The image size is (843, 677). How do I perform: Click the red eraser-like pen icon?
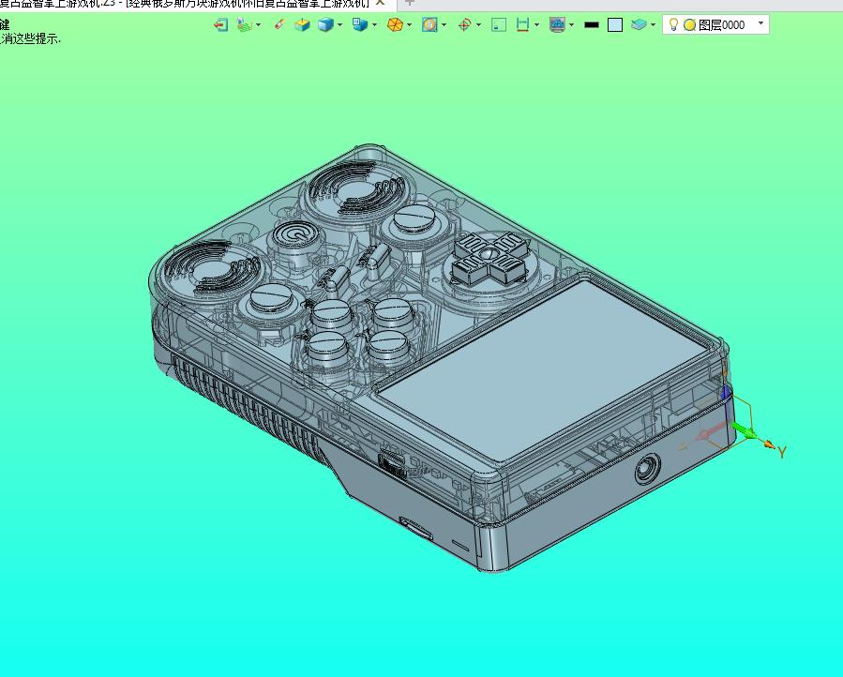click(279, 24)
